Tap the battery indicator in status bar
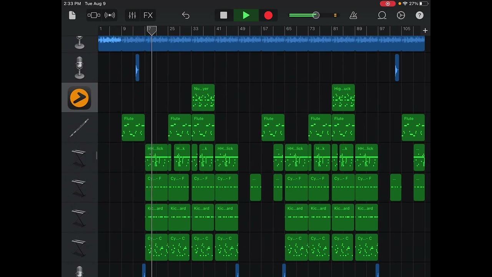 pyautogui.click(x=423, y=3)
